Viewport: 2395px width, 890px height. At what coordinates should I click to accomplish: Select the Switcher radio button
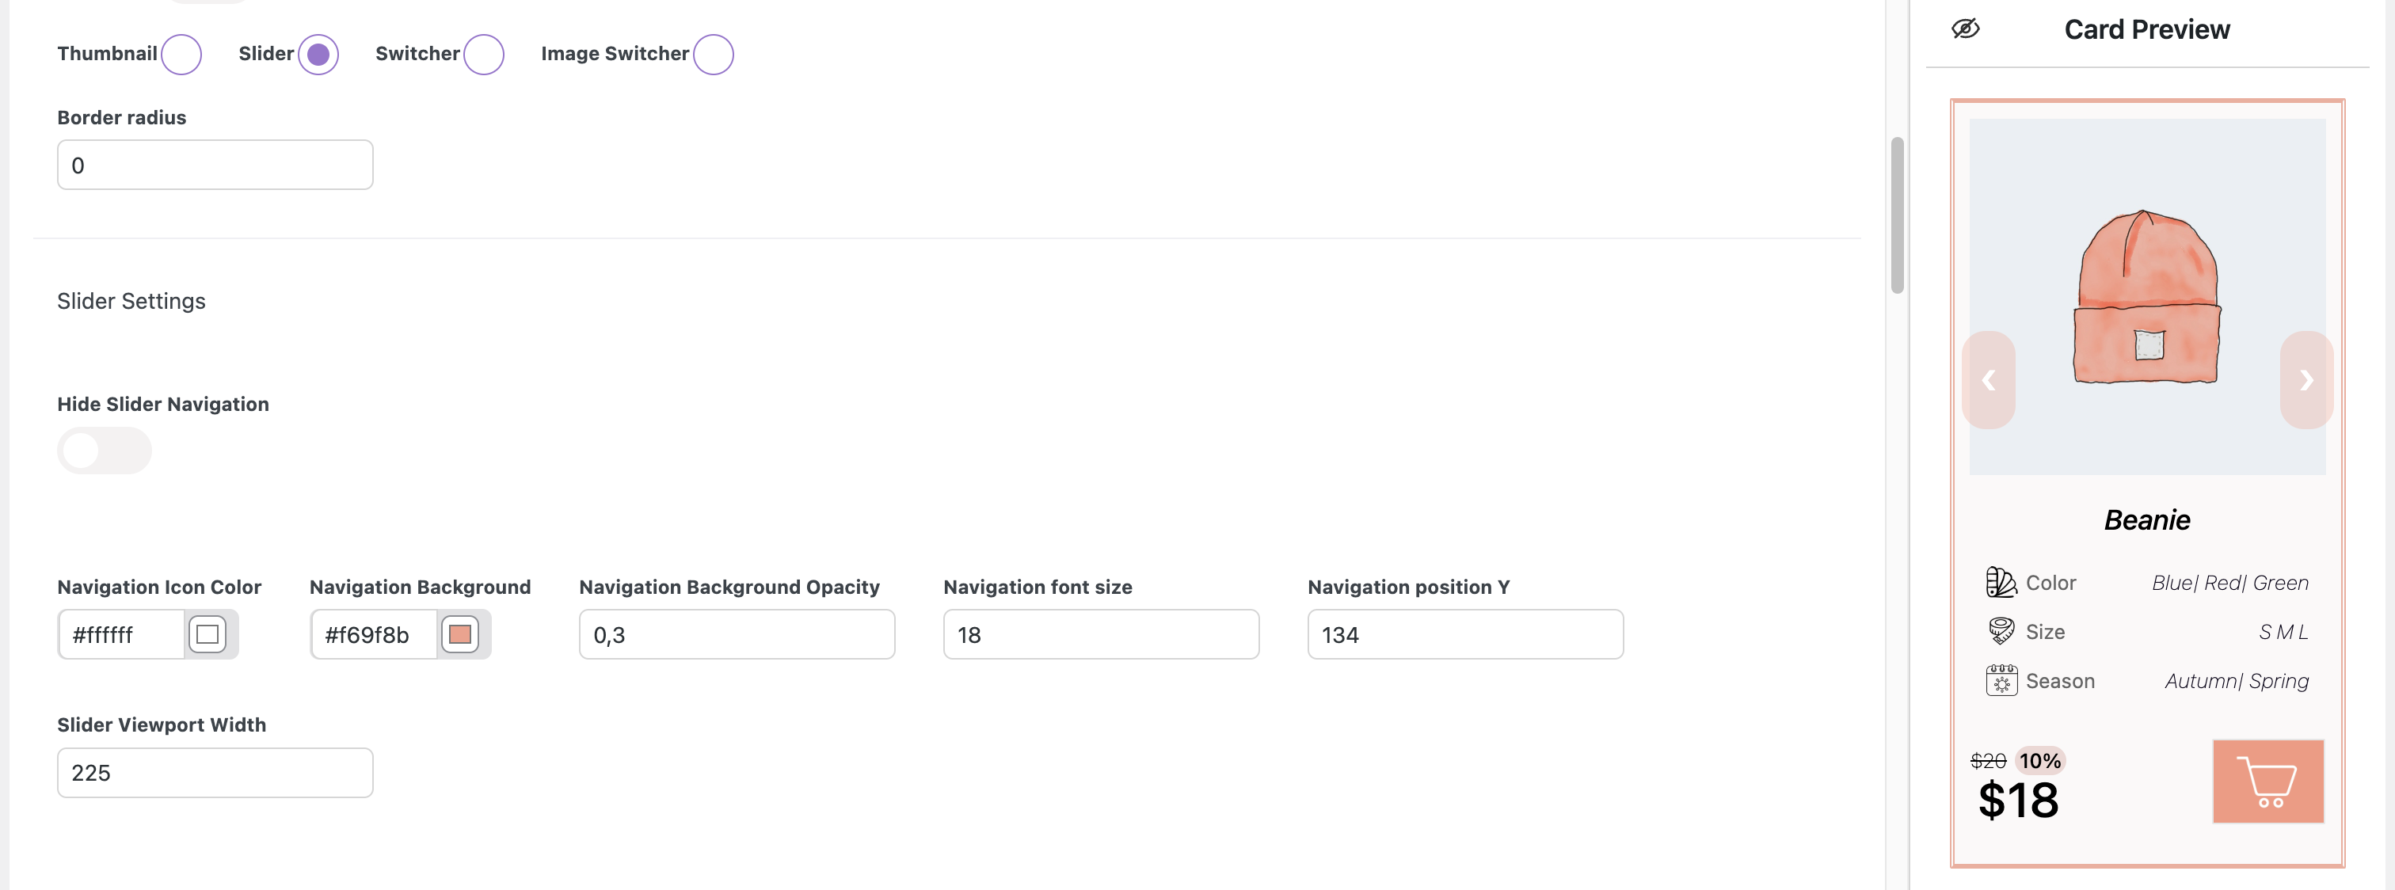[x=483, y=54]
